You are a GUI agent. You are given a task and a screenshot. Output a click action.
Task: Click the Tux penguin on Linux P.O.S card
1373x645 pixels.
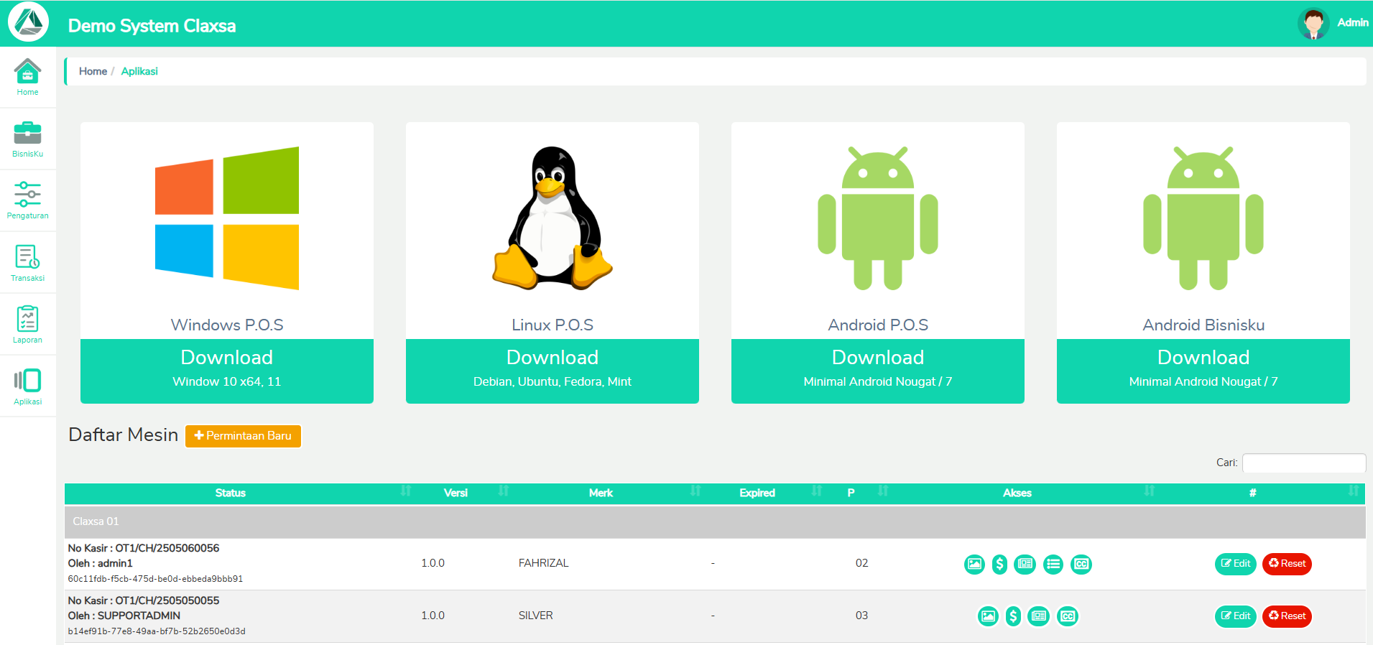point(553,218)
